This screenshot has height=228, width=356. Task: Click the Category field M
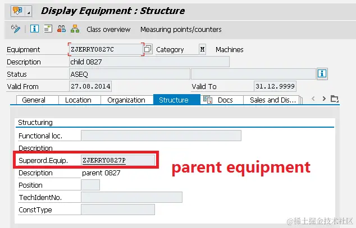pyautogui.click(x=203, y=49)
